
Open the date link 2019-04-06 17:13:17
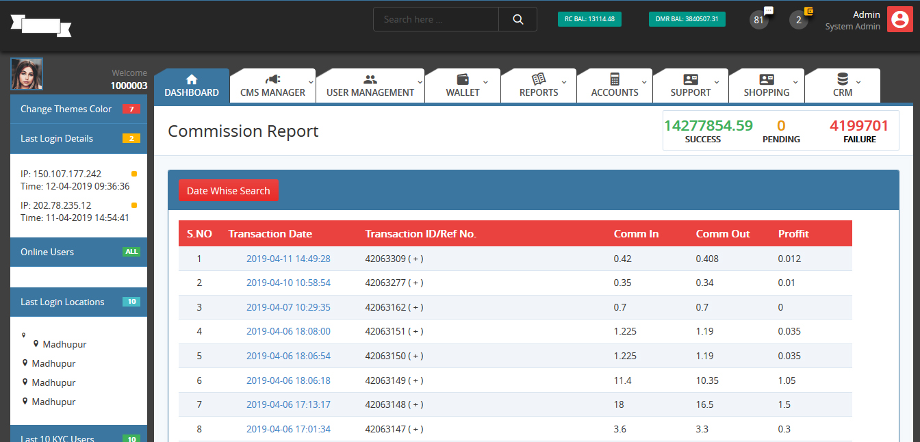tap(288, 404)
